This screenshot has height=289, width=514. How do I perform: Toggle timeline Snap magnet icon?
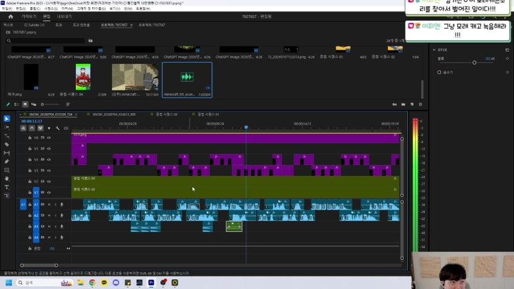(32, 128)
